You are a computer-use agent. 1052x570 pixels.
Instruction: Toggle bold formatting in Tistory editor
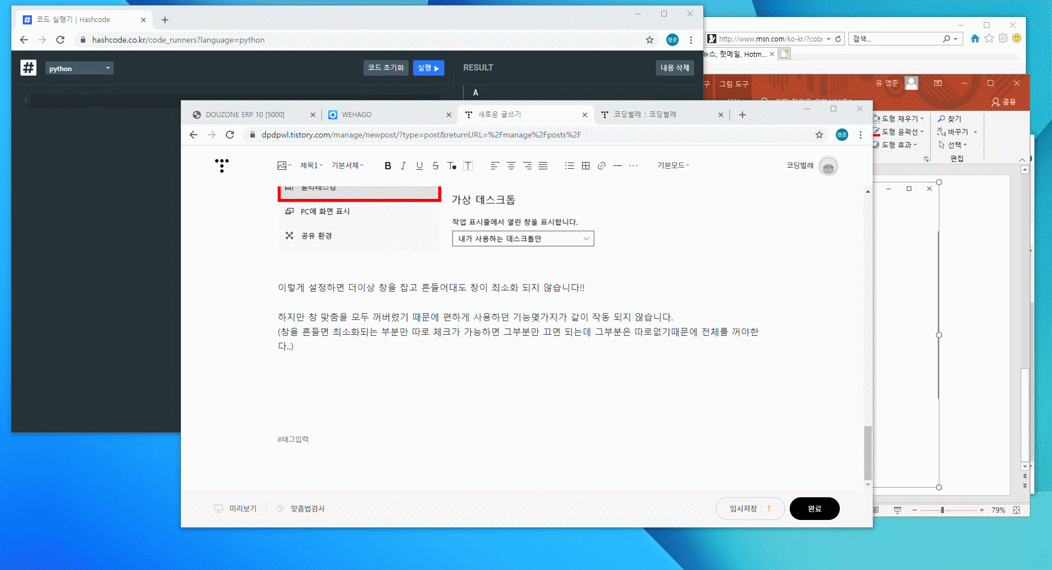[x=387, y=166]
